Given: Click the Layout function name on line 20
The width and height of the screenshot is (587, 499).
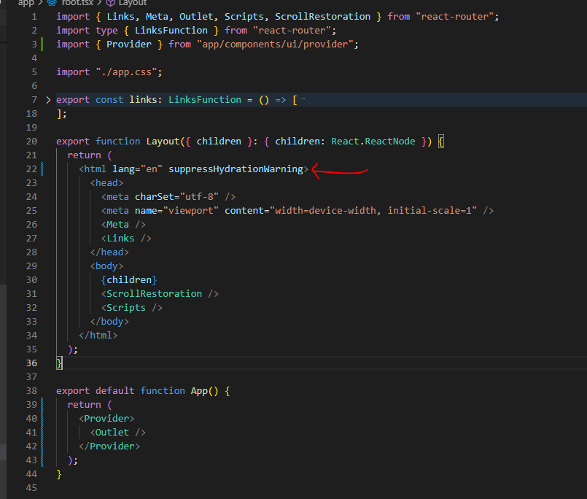Looking at the screenshot, I should 163,142.
